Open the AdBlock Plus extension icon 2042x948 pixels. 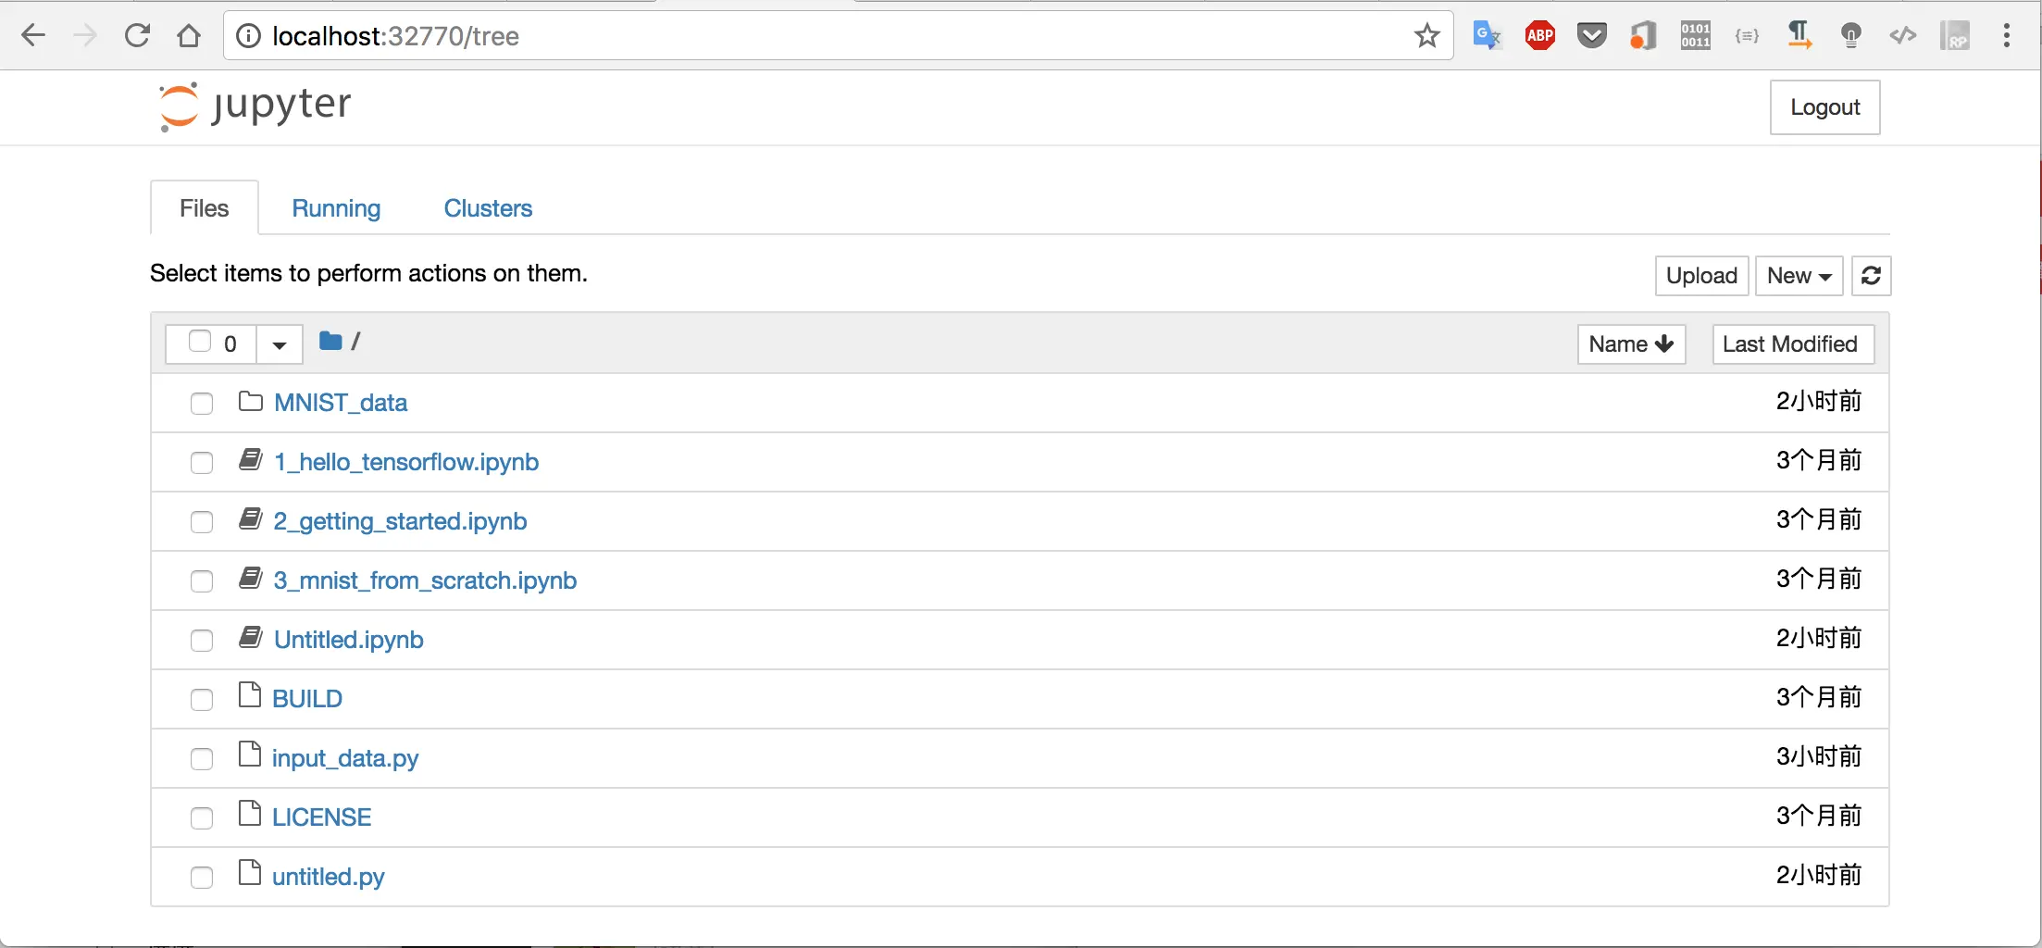point(1539,36)
